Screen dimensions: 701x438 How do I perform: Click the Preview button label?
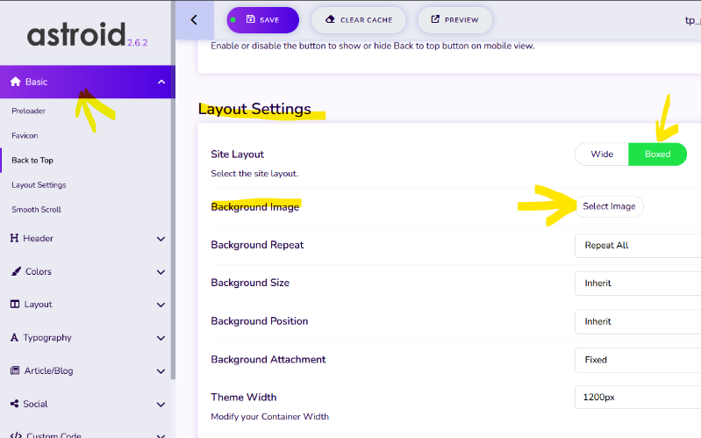point(461,20)
